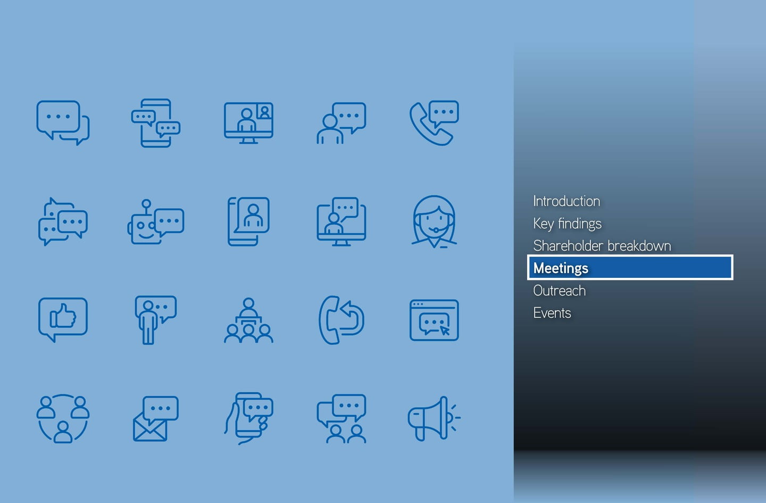Click the megaphone announcement icon
The height and width of the screenshot is (503, 766).
click(434, 418)
